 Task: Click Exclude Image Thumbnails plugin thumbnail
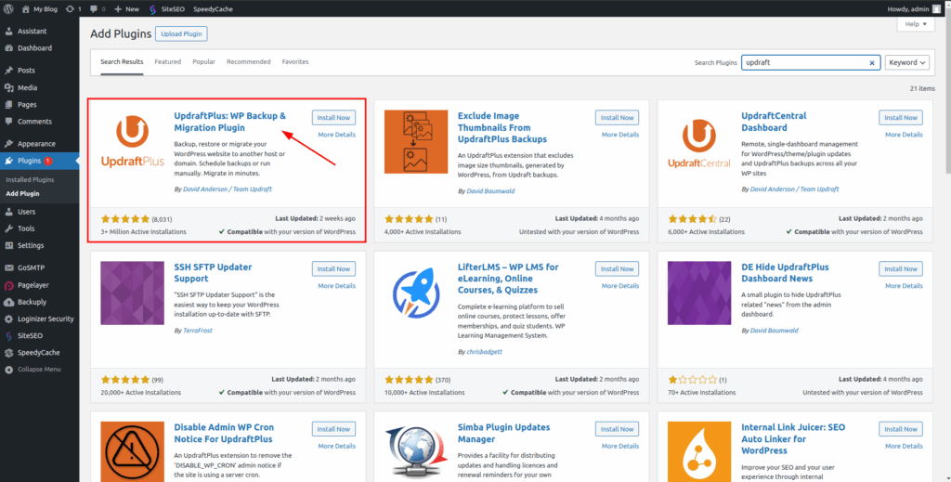tap(416, 141)
